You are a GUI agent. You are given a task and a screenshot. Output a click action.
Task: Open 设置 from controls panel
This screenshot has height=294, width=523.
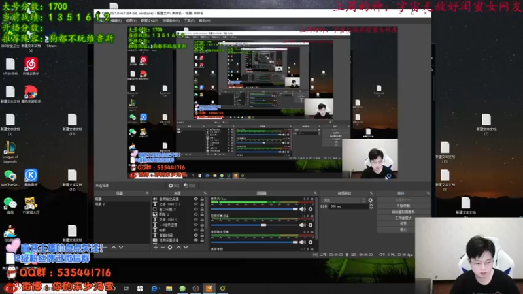click(x=403, y=224)
